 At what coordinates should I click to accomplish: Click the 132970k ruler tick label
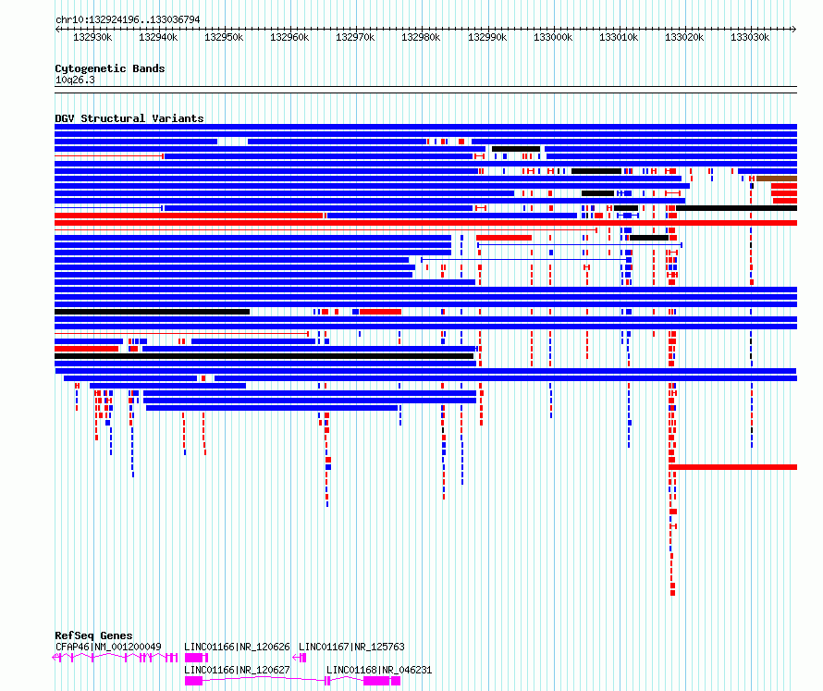pos(355,37)
